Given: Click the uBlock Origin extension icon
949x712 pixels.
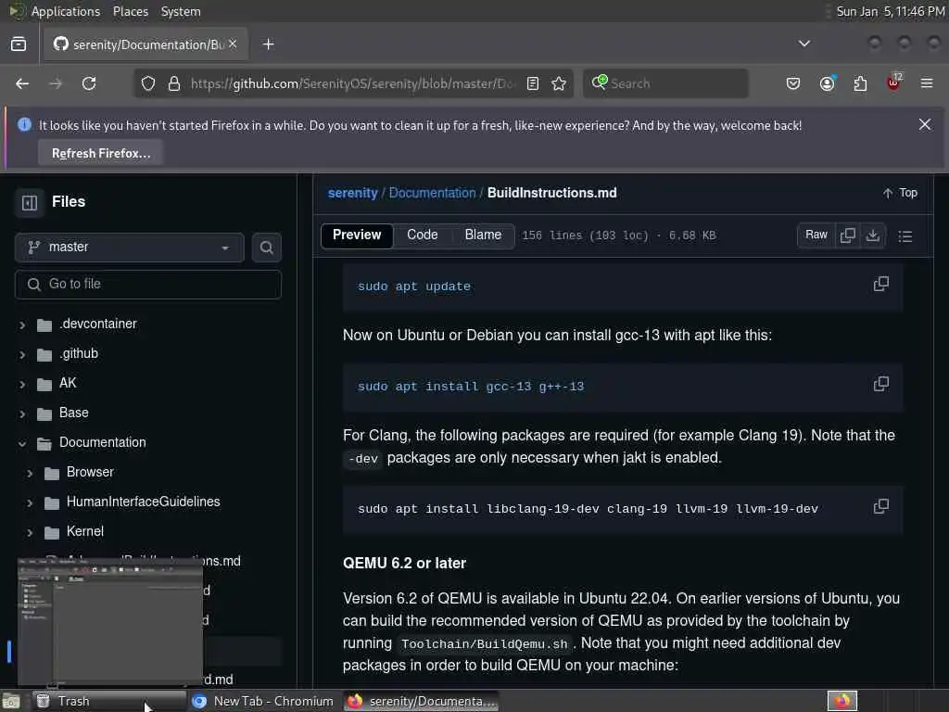Looking at the screenshot, I should (894, 83).
